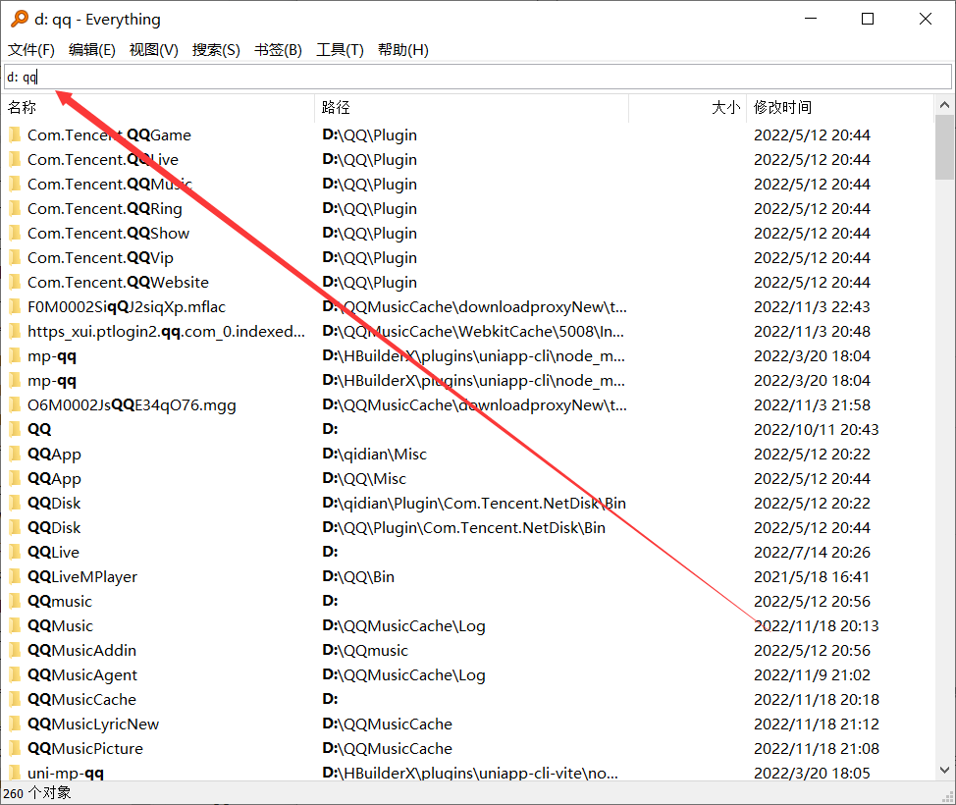The image size is (956, 805).
Task: Click the folder icon of Com.Tencent.QQMusic
Action: 16,185
